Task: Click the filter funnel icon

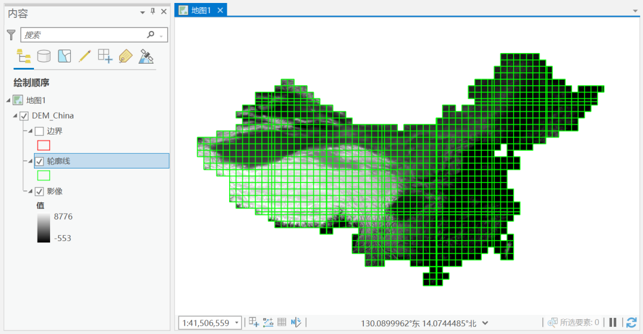Action: point(11,35)
